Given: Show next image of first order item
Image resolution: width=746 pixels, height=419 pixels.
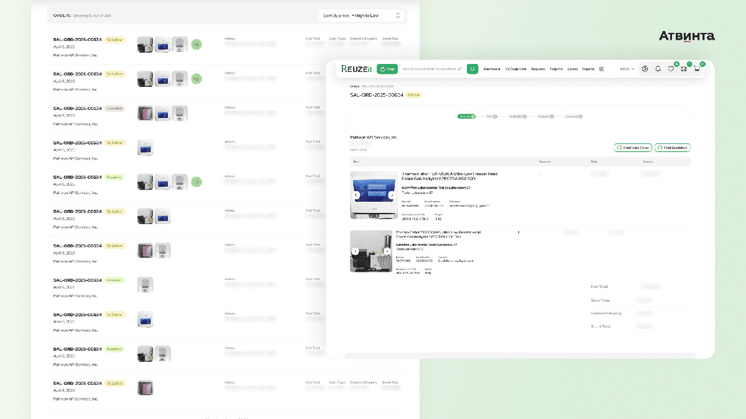Looking at the screenshot, I should [x=392, y=195].
